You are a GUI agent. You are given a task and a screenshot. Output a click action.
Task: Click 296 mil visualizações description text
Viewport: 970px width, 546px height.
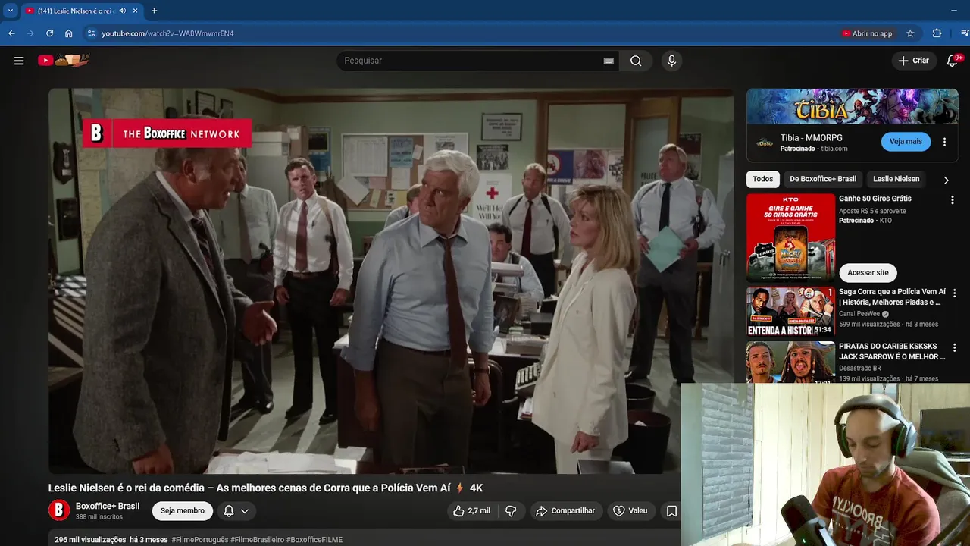[90, 540]
